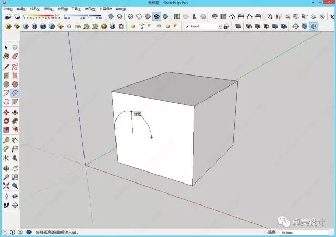Activate the Push/Pull tool
Screen dimensions: 336x237
15,112
